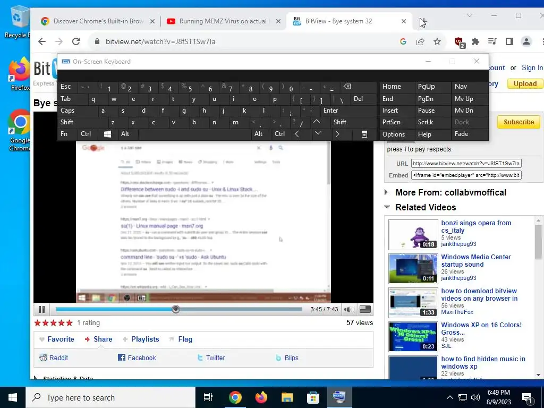Image resolution: width=544 pixels, height=408 pixels.
Task: Click the up arrow key on the On-Screen Keyboard
Action: tap(317, 122)
